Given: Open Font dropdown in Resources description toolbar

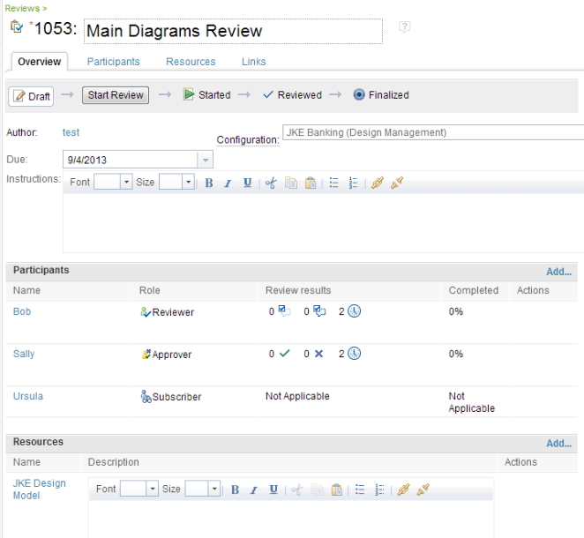Looking at the screenshot, I should [x=152, y=489].
